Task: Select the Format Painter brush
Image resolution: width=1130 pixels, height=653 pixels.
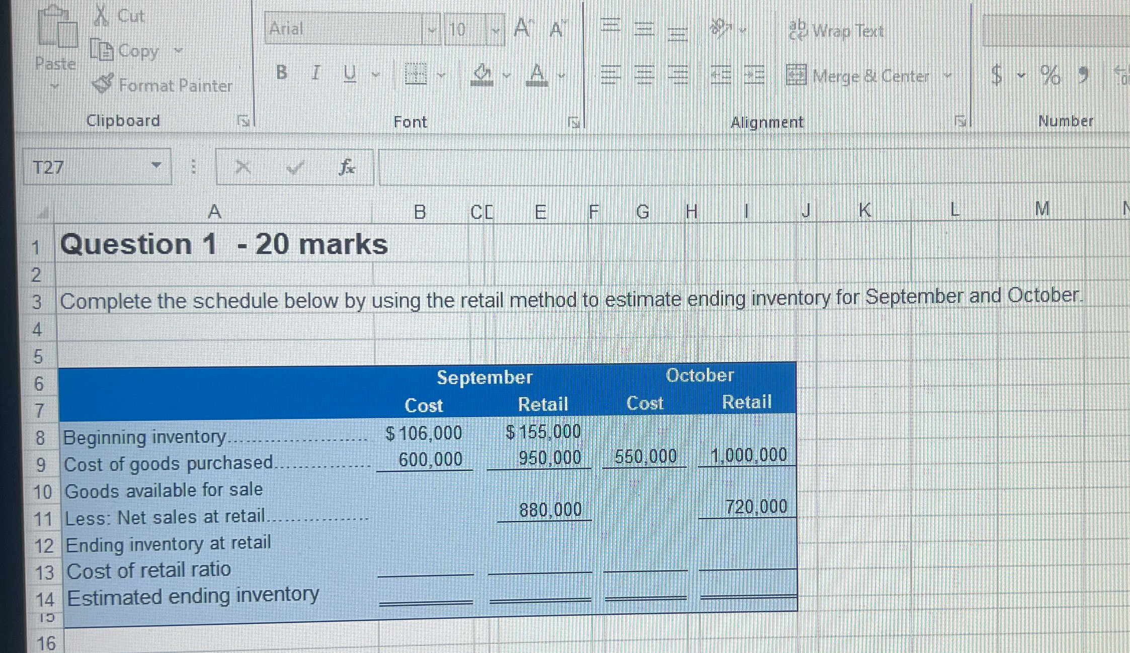Action: [103, 84]
